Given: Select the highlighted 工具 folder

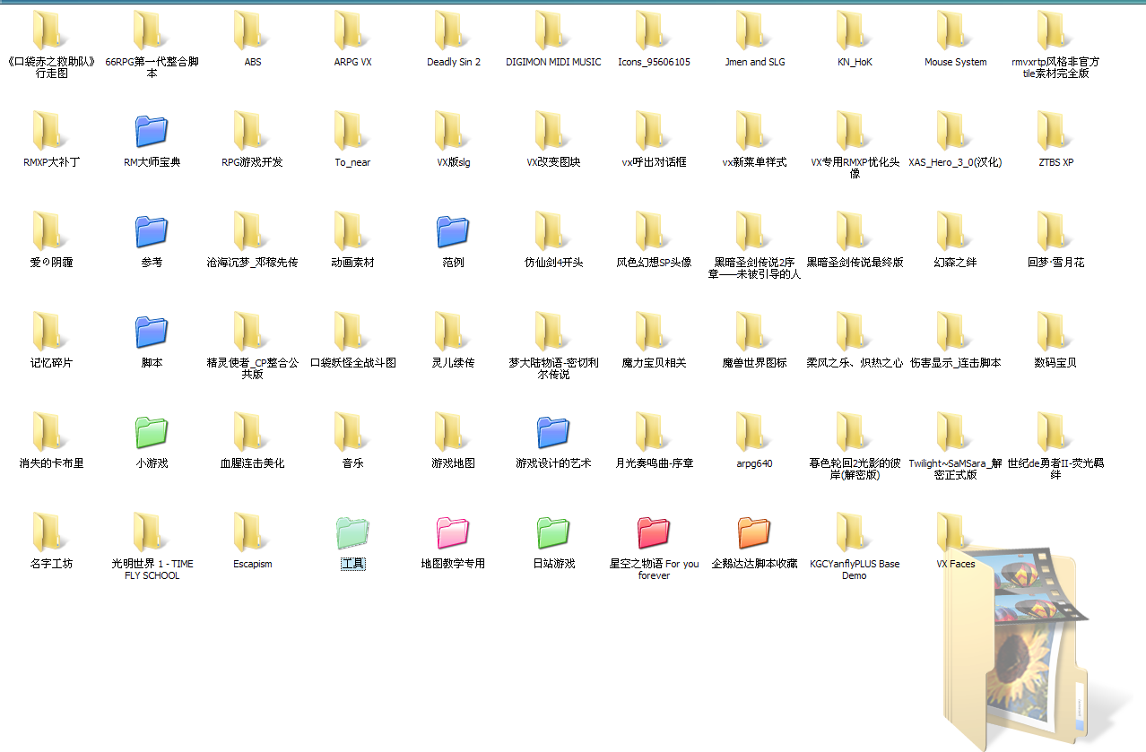Looking at the screenshot, I should pyautogui.click(x=352, y=532).
